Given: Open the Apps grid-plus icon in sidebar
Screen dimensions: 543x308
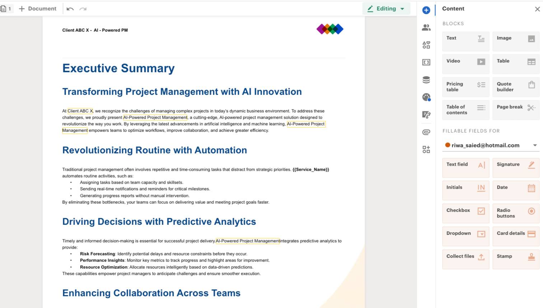Looking at the screenshot, I should tap(426, 149).
